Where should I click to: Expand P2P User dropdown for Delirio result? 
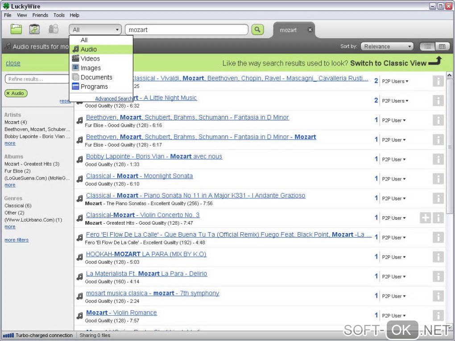click(x=394, y=277)
